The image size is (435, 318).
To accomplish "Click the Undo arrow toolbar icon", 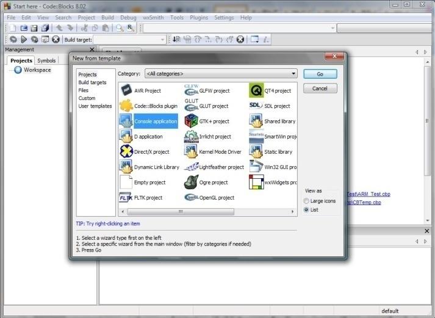I will click(59, 28).
